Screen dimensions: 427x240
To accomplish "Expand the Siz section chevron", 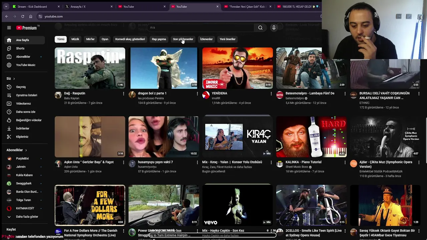I will click(x=14, y=79).
